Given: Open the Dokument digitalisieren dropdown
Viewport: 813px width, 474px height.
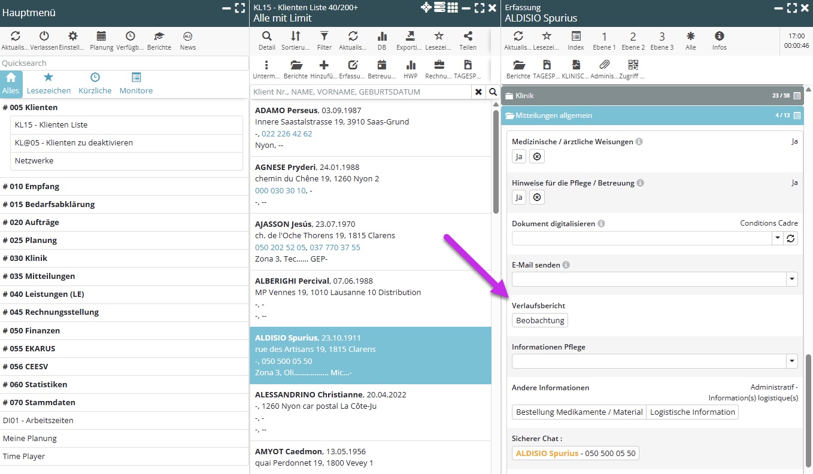Looking at the screenshot, I should point(777,238).
